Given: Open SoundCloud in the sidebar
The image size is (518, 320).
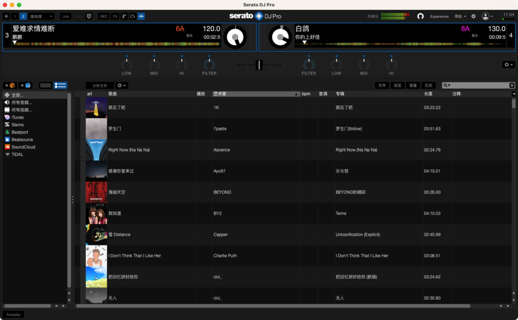Looking at the screenshot, I should point(35,147).
